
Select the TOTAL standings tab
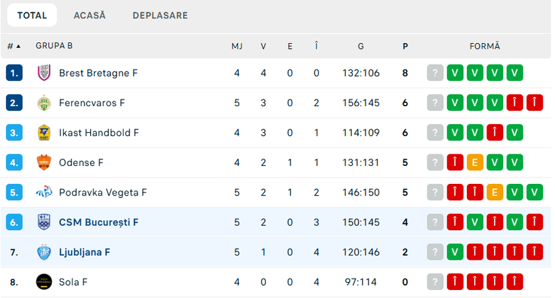pyautogui.click(x=32, y=15)
